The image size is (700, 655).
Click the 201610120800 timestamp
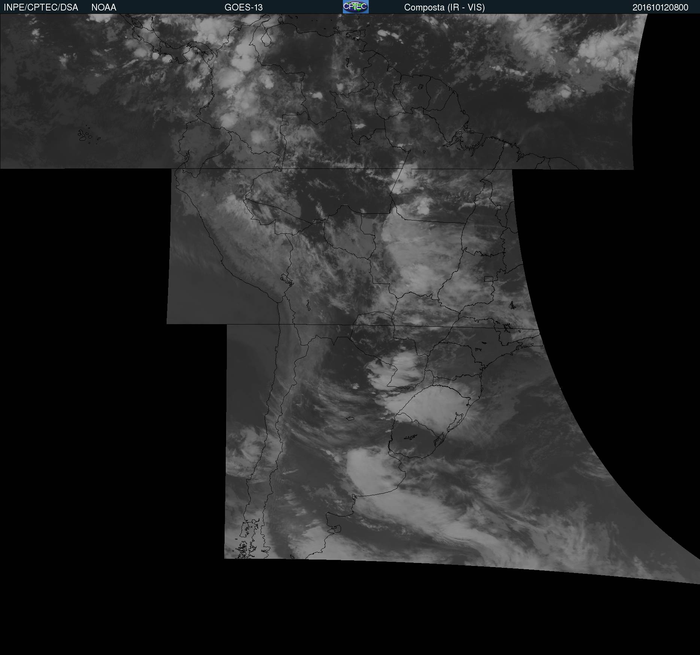pyautogui.click(x=660, y=7)
